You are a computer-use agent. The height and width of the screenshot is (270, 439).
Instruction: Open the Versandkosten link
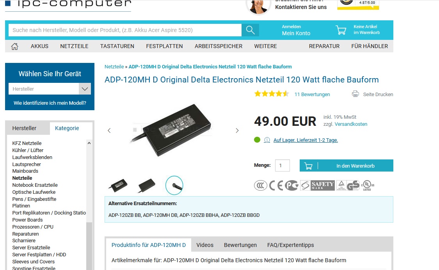(x=351, y=124)
